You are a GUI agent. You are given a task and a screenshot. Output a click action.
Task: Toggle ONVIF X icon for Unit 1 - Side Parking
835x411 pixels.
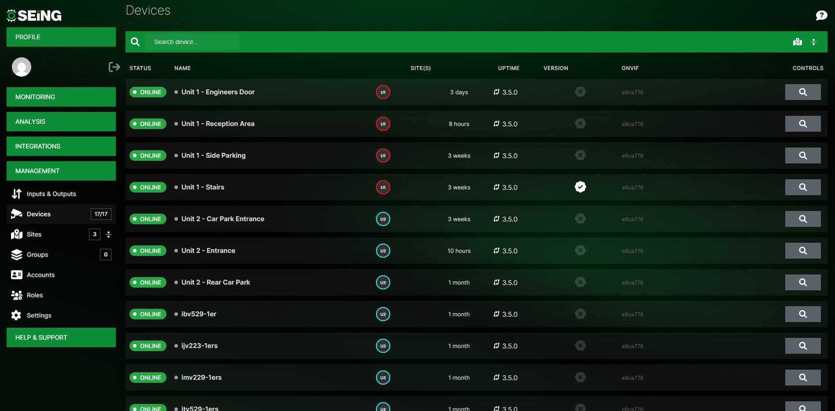[x=580, y=155]
